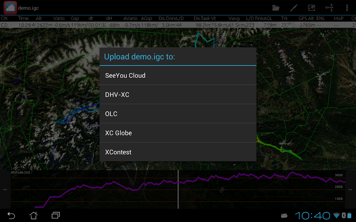Tap the 719m AGL value
Viewport: 356px width, 222px height.
[x=270, y=25]
